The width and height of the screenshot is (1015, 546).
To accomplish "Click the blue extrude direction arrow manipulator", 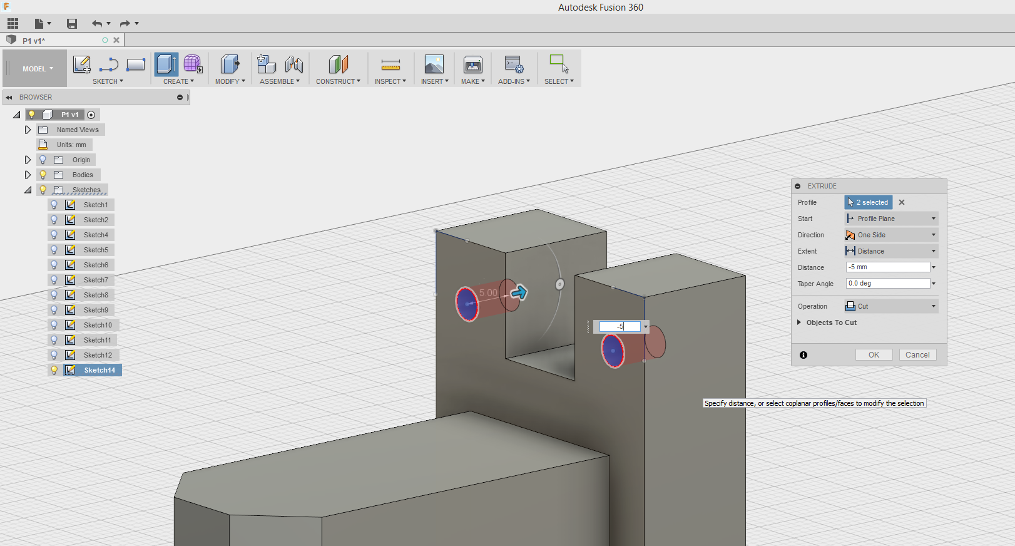I will [x=519, y=292].
